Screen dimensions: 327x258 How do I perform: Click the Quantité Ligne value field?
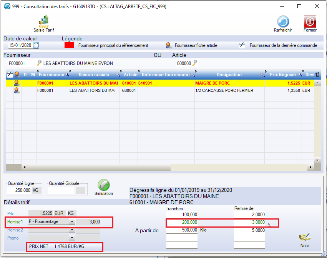pyautogui.click(x=19, y=190)
